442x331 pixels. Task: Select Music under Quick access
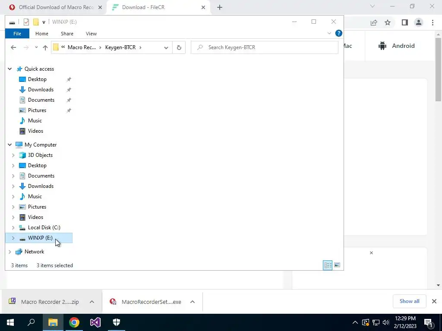point(35,121)
